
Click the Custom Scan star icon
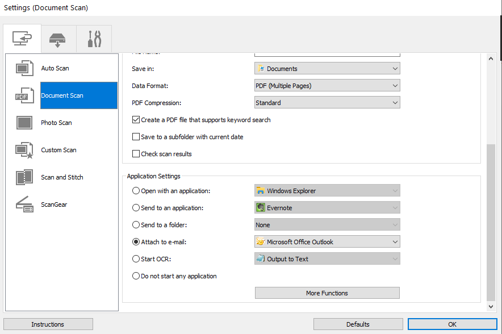[24, 150]
